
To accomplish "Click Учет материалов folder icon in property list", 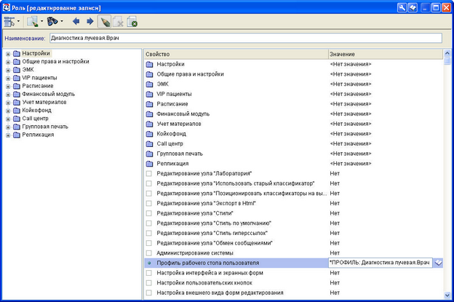I will point(149,124).
